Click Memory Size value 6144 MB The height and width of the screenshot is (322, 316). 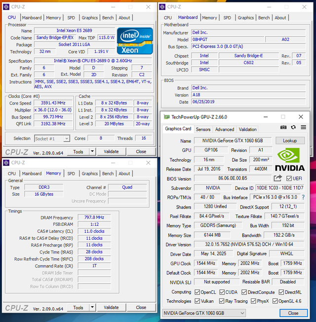click(x=212, y=235)
